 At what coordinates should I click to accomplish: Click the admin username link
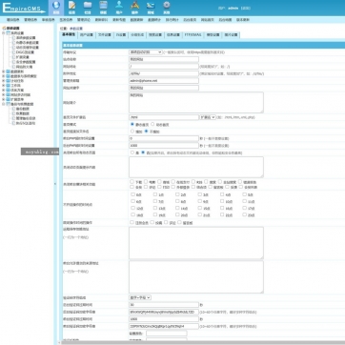[233, 8]
